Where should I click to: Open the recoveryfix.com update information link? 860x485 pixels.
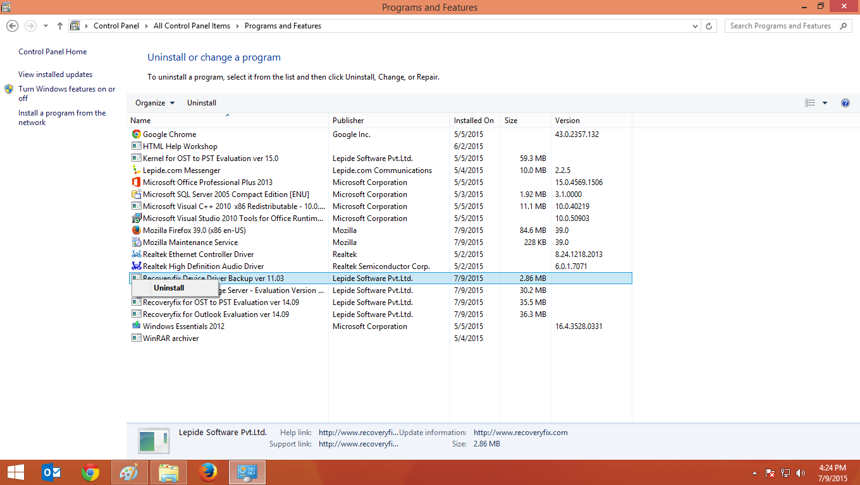tap(520, 433)
